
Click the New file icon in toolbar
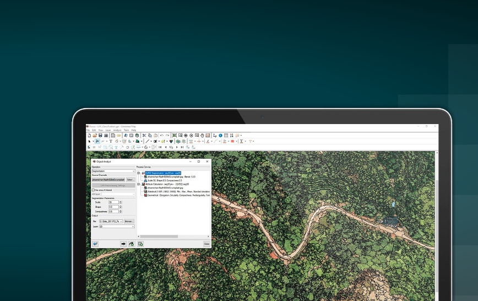pos(89,135)
